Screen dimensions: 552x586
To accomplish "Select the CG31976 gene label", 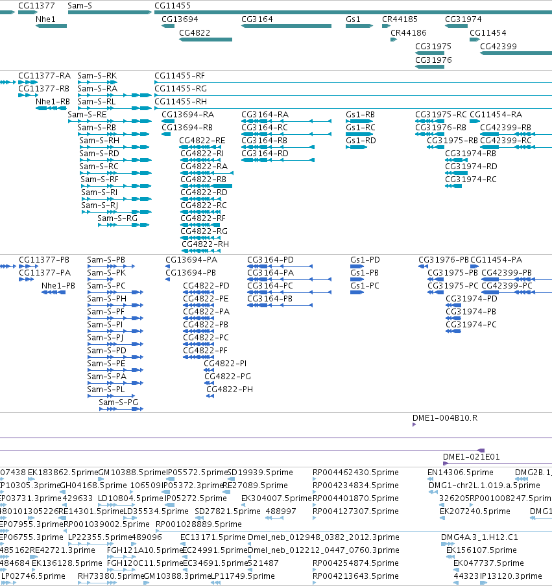I will (x=433, y=60).
